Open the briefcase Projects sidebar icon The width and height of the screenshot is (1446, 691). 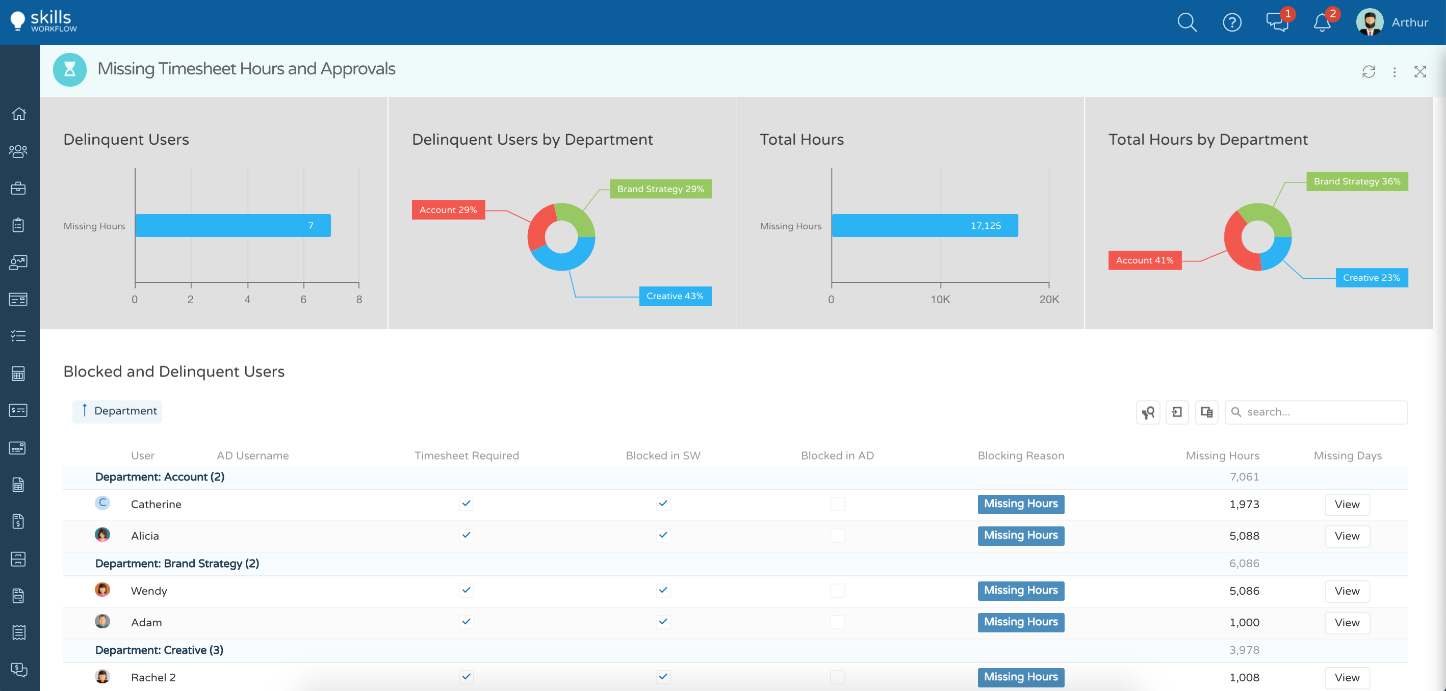[x=18, y=188]
